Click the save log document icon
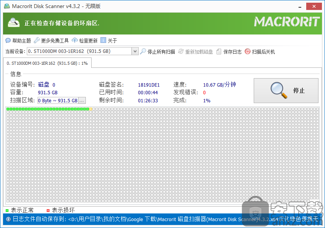325x228 pixels. tap(219, 51)
